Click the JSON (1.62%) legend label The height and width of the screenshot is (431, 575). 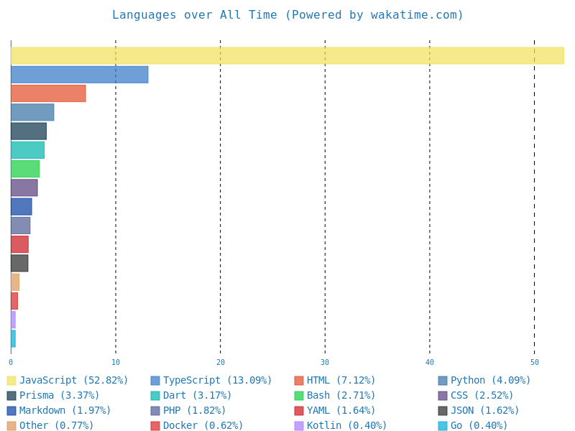(484, 411)
